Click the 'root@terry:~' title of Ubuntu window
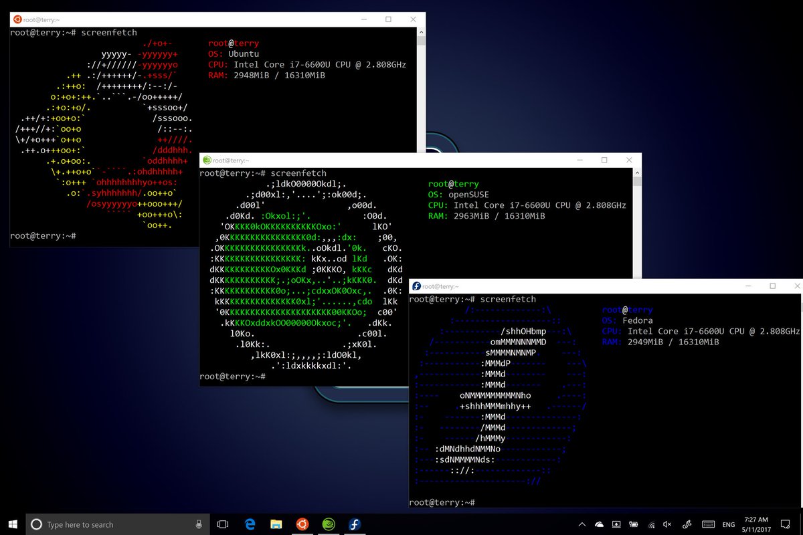This screenshot has height=535, width=803. [x=41, y=19]
